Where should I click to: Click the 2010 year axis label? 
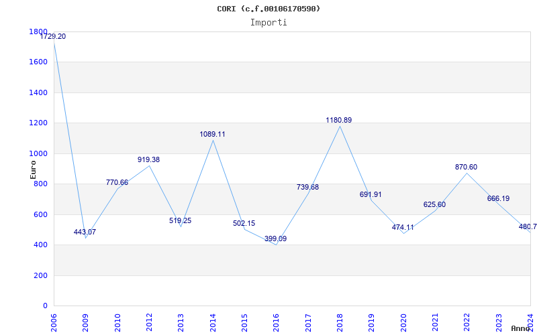(117, 323)
